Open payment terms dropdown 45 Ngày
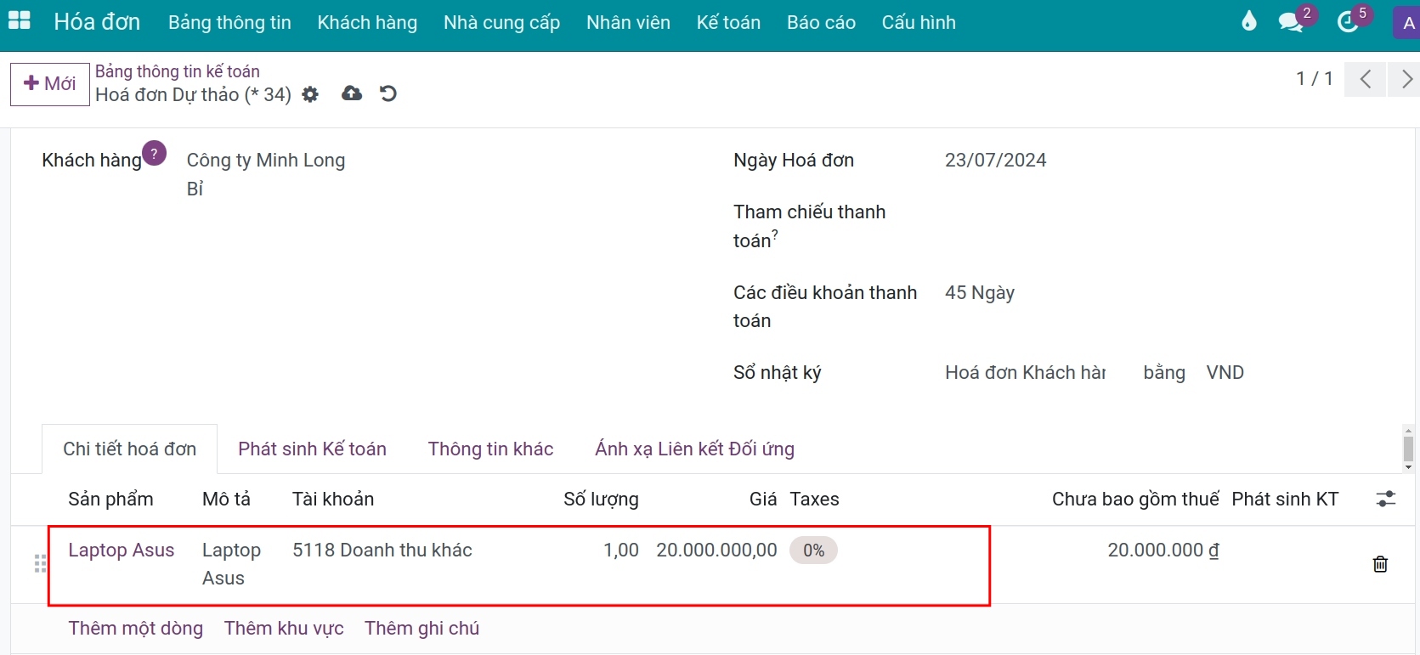Image resolution: width=1420 pixels, height=655 pixels. (x=980, y=293)
